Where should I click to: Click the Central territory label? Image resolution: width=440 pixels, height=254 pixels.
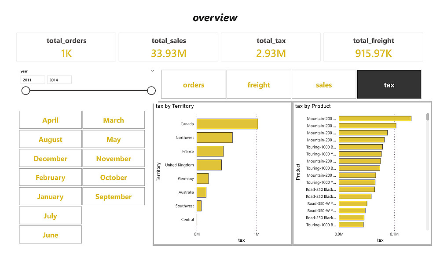pos(187,220)
